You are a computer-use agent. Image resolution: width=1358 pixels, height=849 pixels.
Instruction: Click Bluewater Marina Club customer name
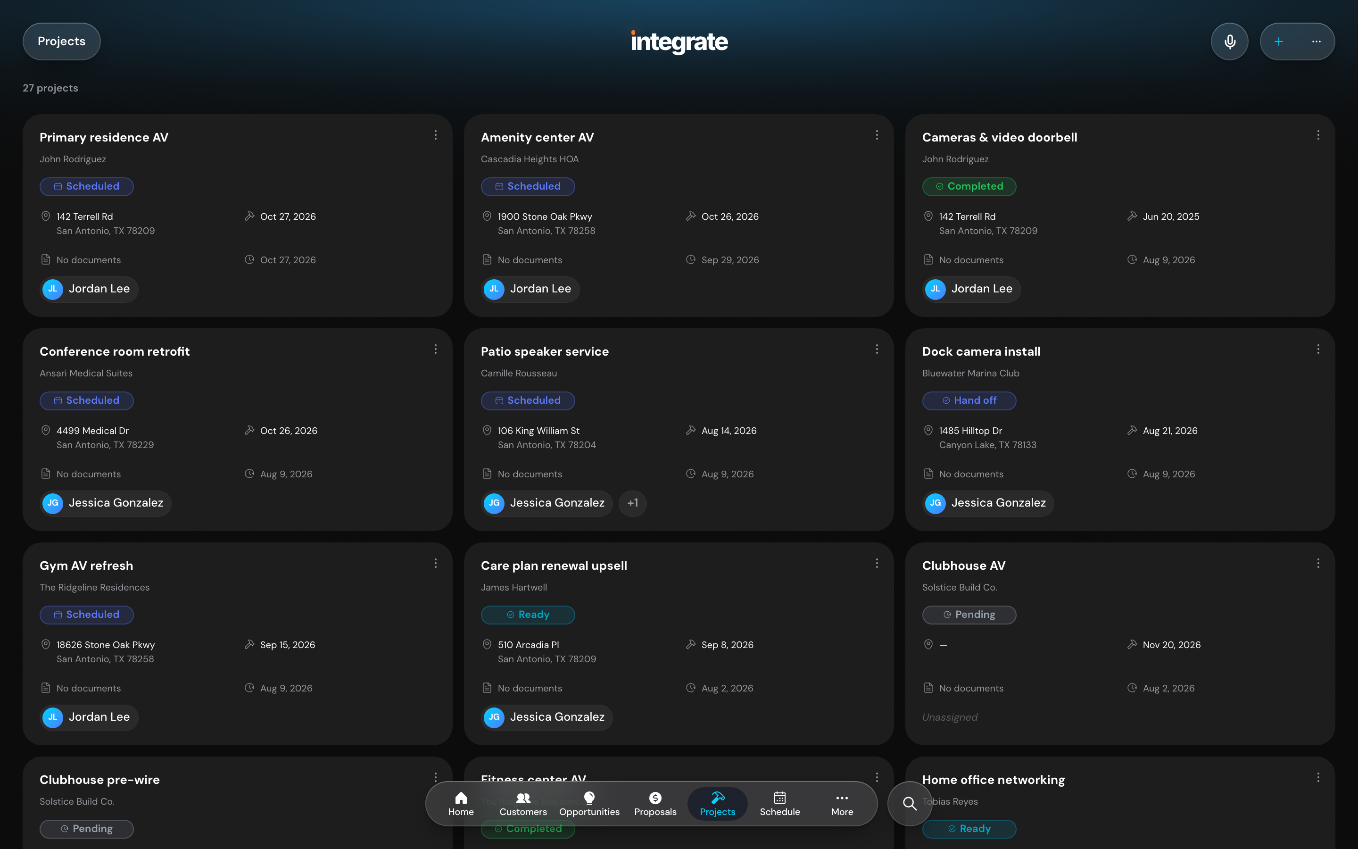(971, 374)
